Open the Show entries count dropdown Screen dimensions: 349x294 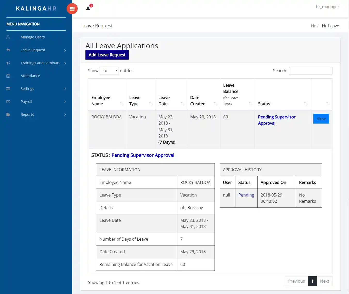pyautogui.click(x=109, y=71)
